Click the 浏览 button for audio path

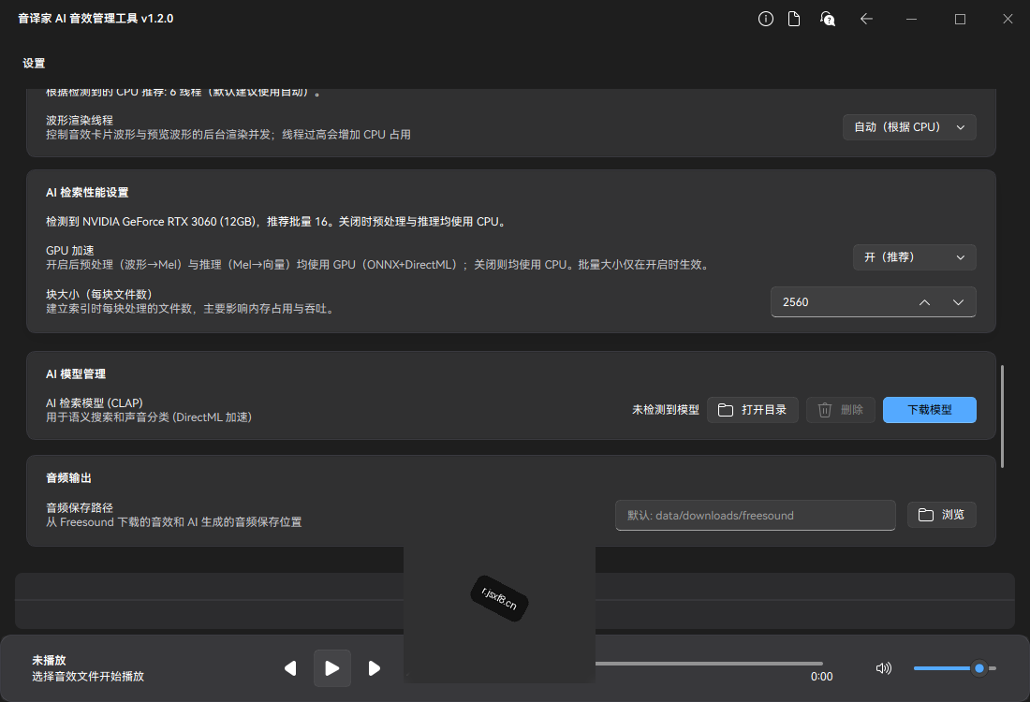[x=941, y=515]
